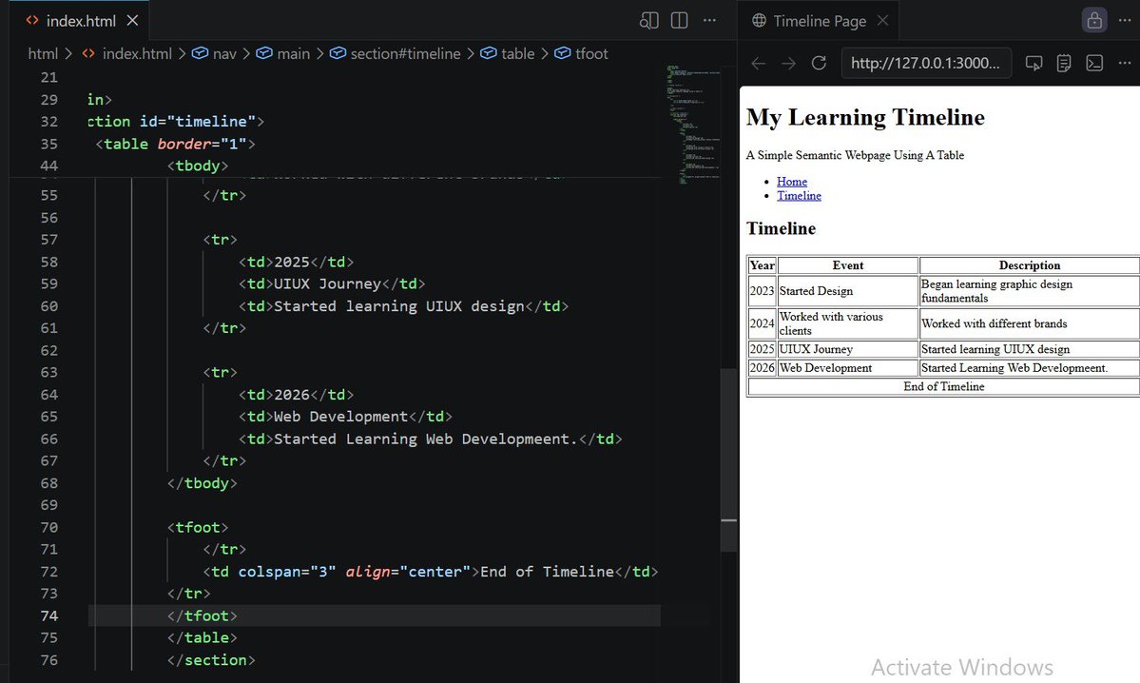Click the closing section tag on line 76
Viewport: 1140px width, 683px height.
coord(211,660)
